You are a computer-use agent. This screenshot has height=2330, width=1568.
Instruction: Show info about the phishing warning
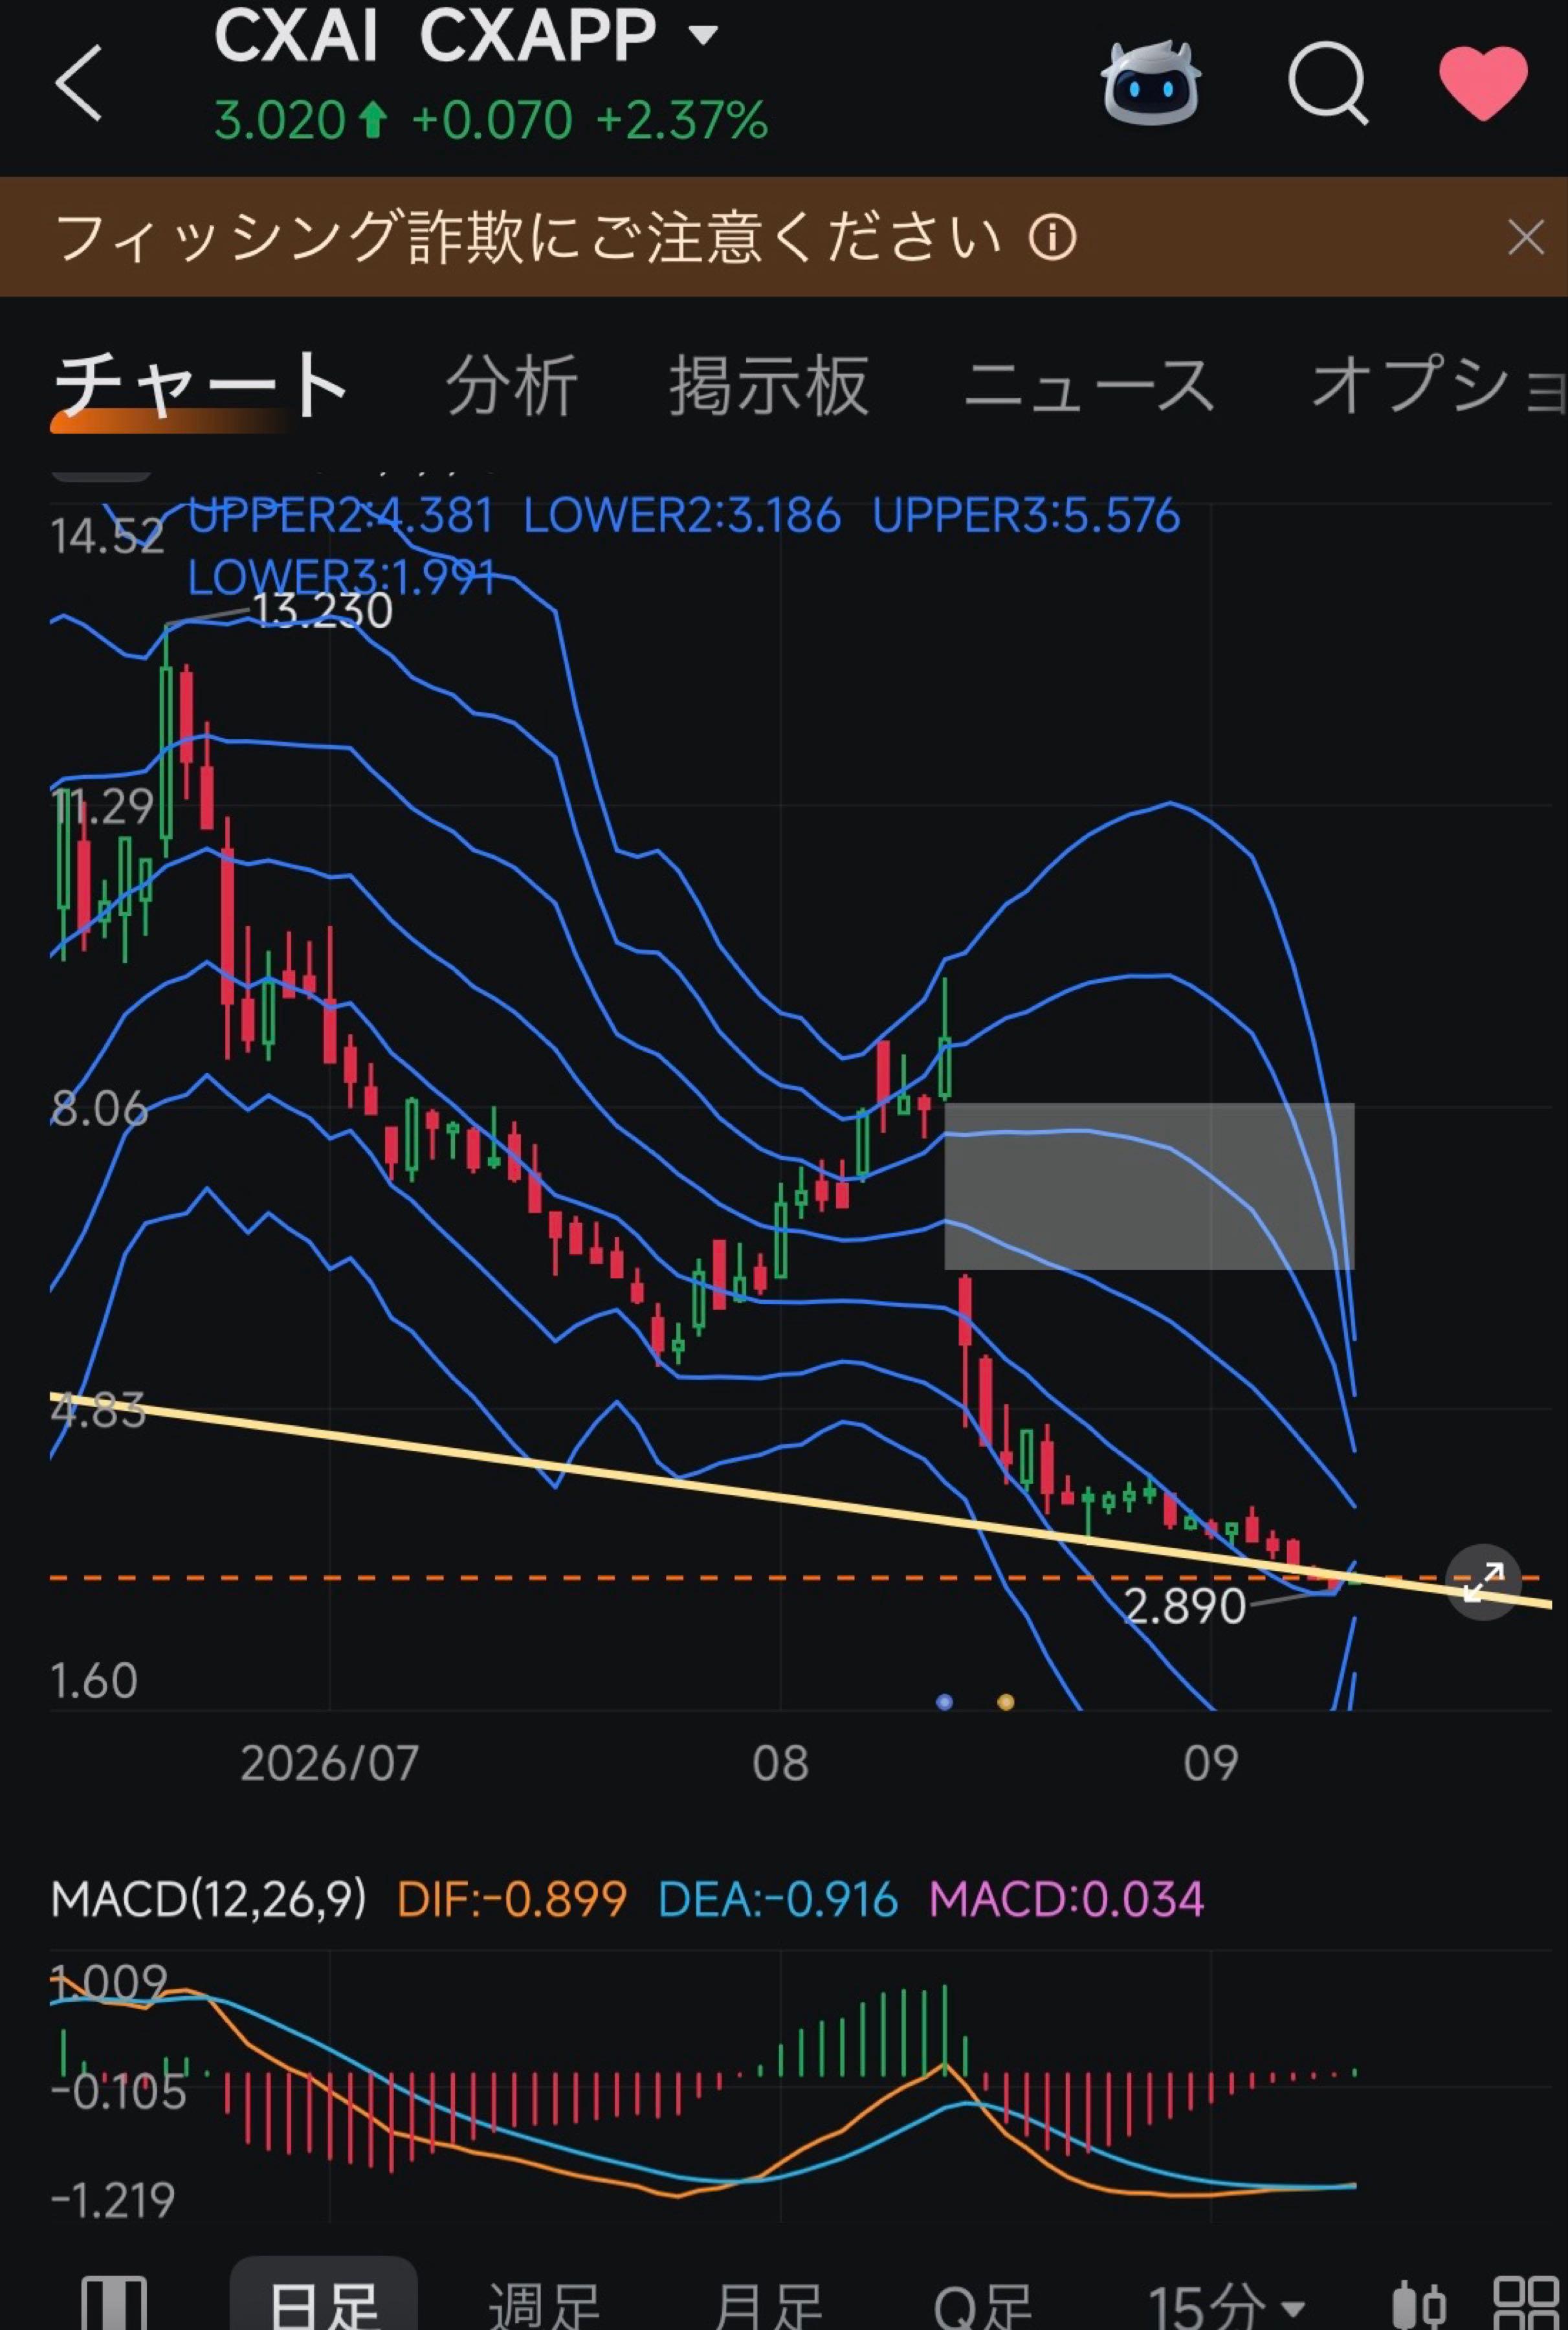point(1053,238)
